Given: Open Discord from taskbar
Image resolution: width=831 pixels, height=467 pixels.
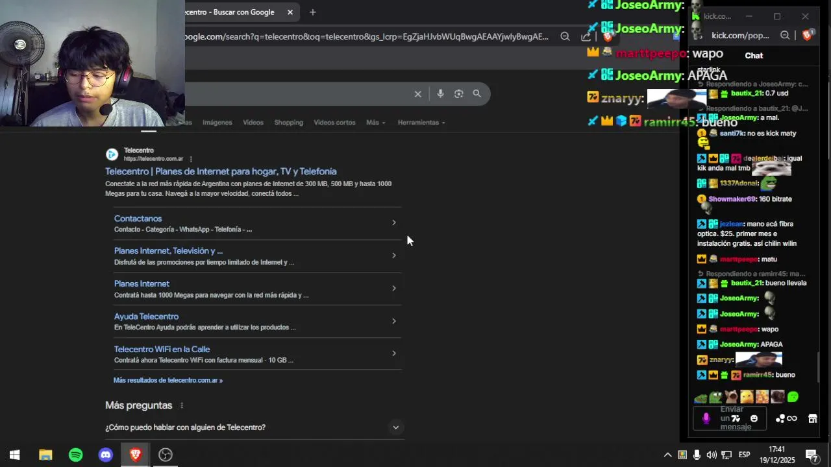Looking at the screenshot, I should [106, 455].
